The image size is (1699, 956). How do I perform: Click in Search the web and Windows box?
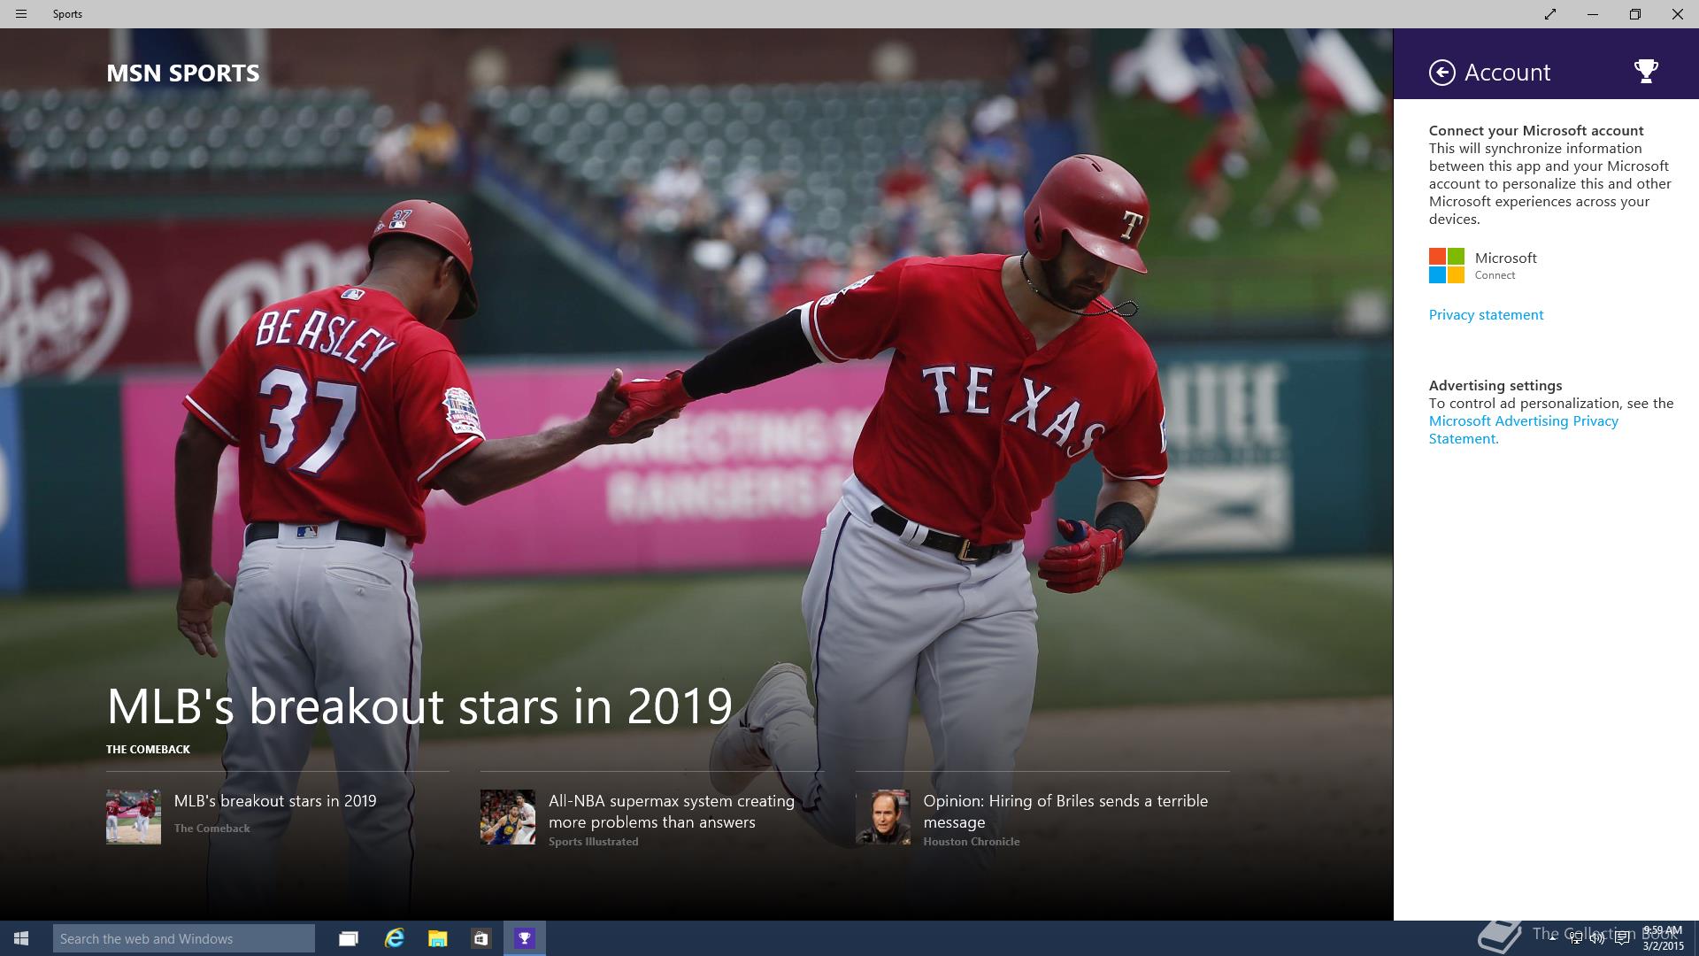pos(184,938)
